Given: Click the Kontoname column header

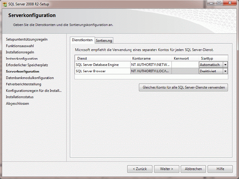Looking at the screenshot, I should point(151,58).
